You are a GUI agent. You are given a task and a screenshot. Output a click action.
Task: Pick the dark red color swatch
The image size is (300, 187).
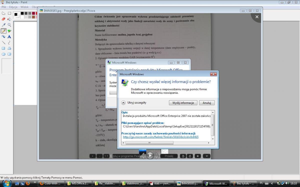click(33, 13)
